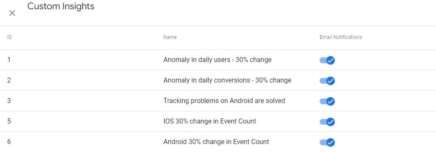
Task: Select the row with ID 1
Action: pyautogui.click(x=218, y=60)
